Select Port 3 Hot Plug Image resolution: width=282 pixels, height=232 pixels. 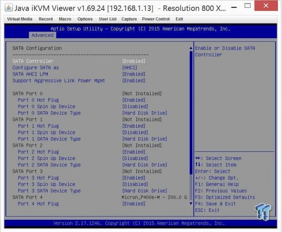pyautogui.click(x=38, y=178)
